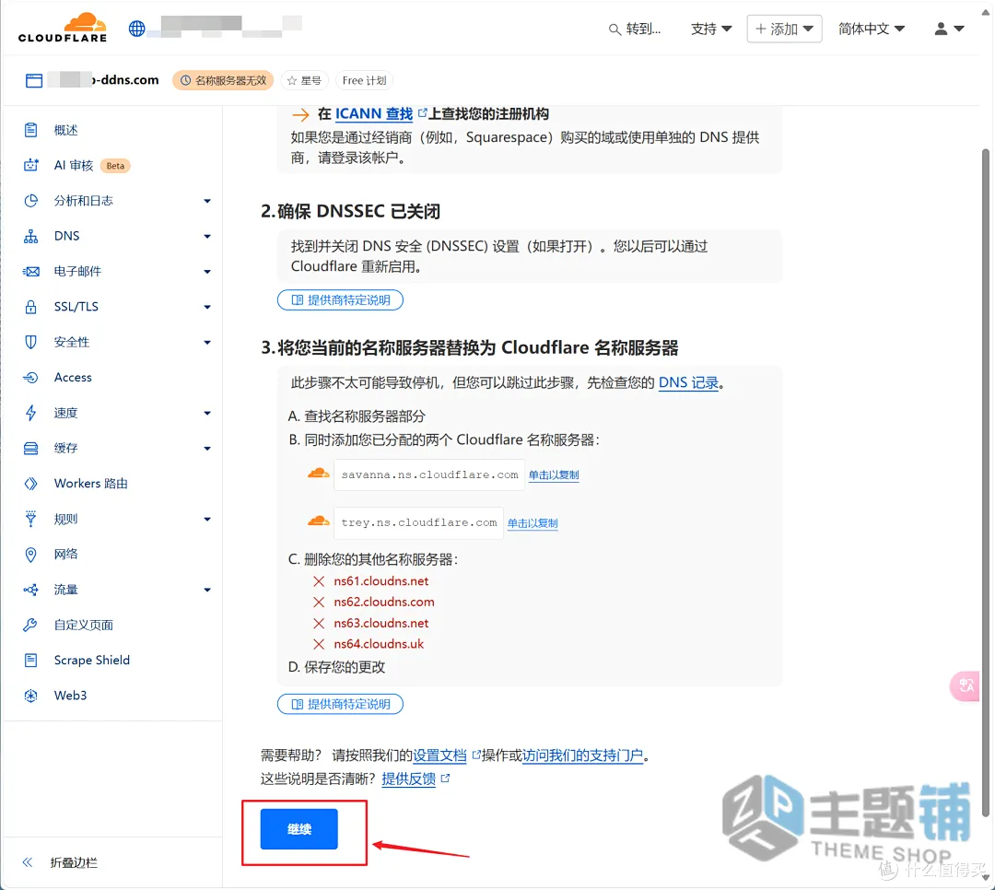Click the Free 计划 badge
Screen dimensions: 995x890
tap(364, 81)
